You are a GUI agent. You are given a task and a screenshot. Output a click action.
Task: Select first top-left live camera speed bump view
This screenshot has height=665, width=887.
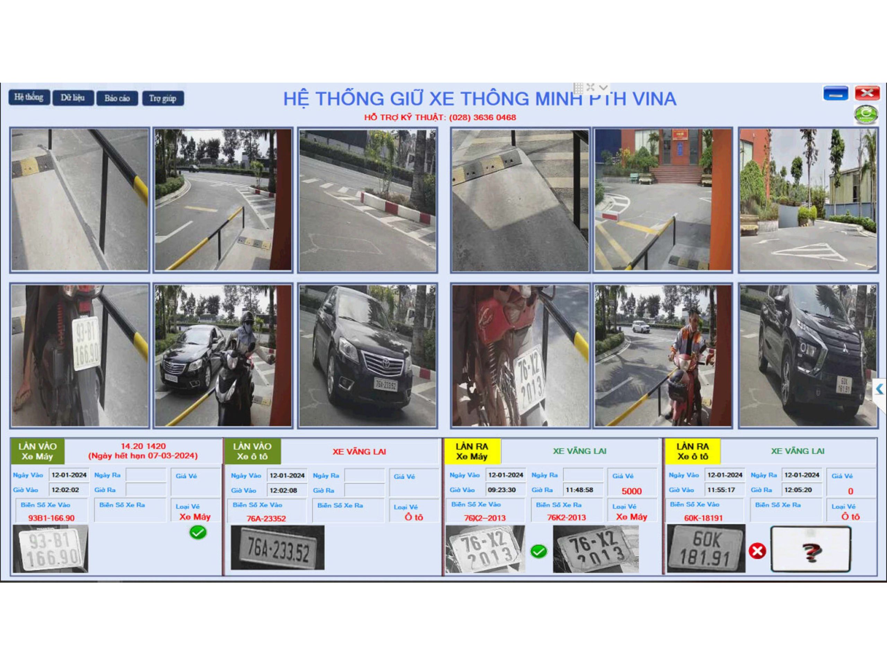[80, 200]
